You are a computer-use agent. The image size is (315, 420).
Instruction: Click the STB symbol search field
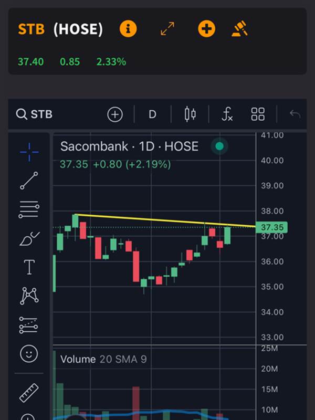pyautogui.click(x=34, y=114)
